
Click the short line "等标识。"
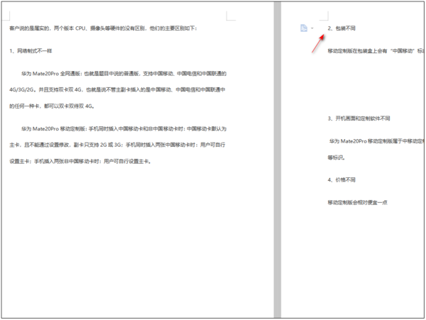point(337,158)
